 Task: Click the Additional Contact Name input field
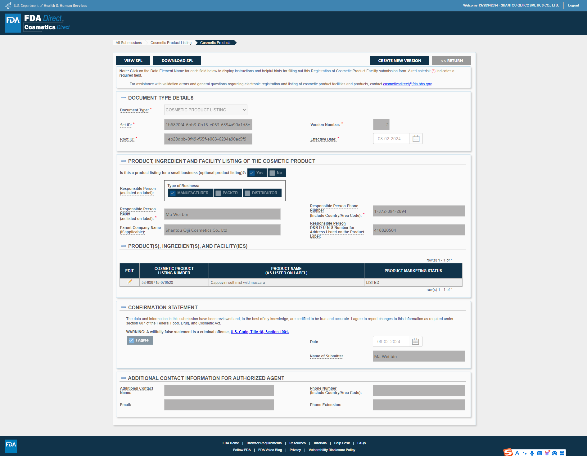(219, 391)
